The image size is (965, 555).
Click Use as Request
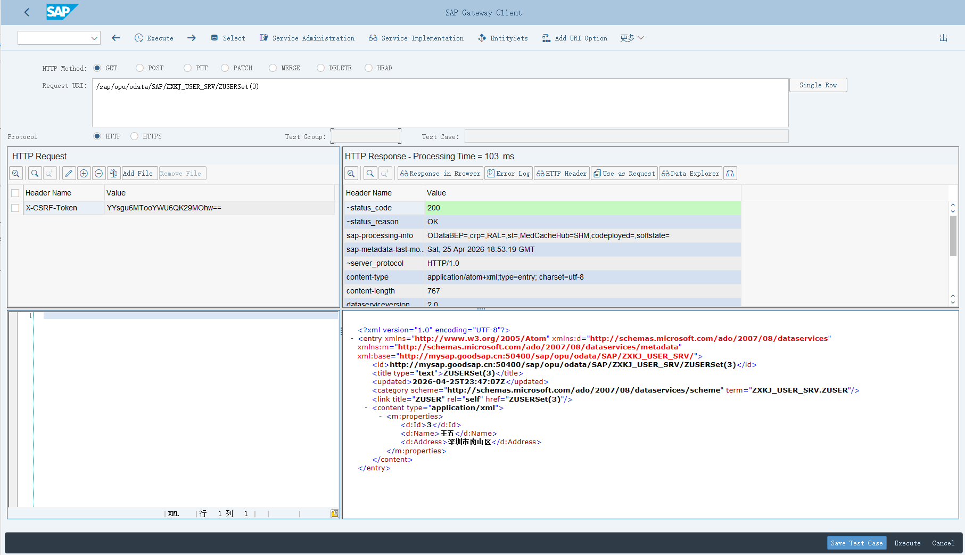click(624, 173)
